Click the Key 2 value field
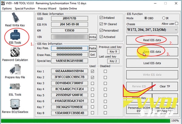The image size is (182, 124). pos(69,77)
